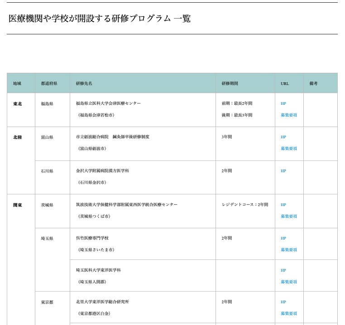
Task: Click the 地域 column header
Action: tap(17, 84)
